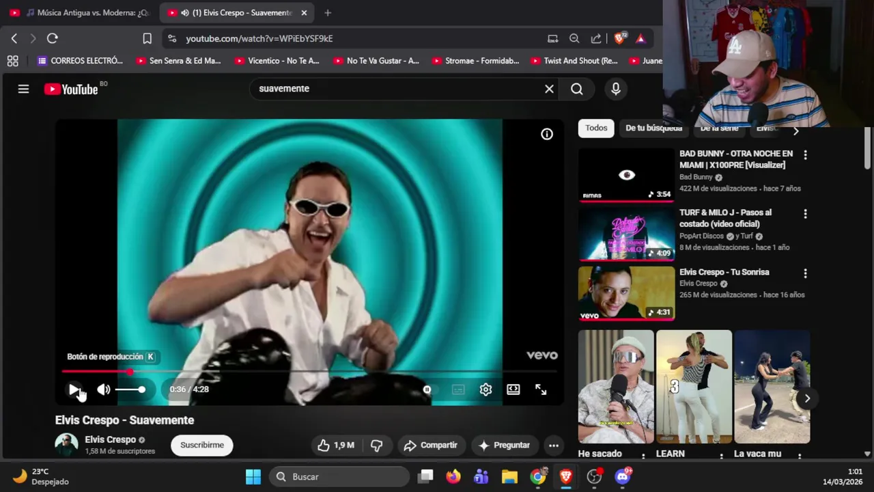Open more actions three-dot menu below video
Image resolution: width=874 pixels, height=492 pixels.
click(554, 446)
